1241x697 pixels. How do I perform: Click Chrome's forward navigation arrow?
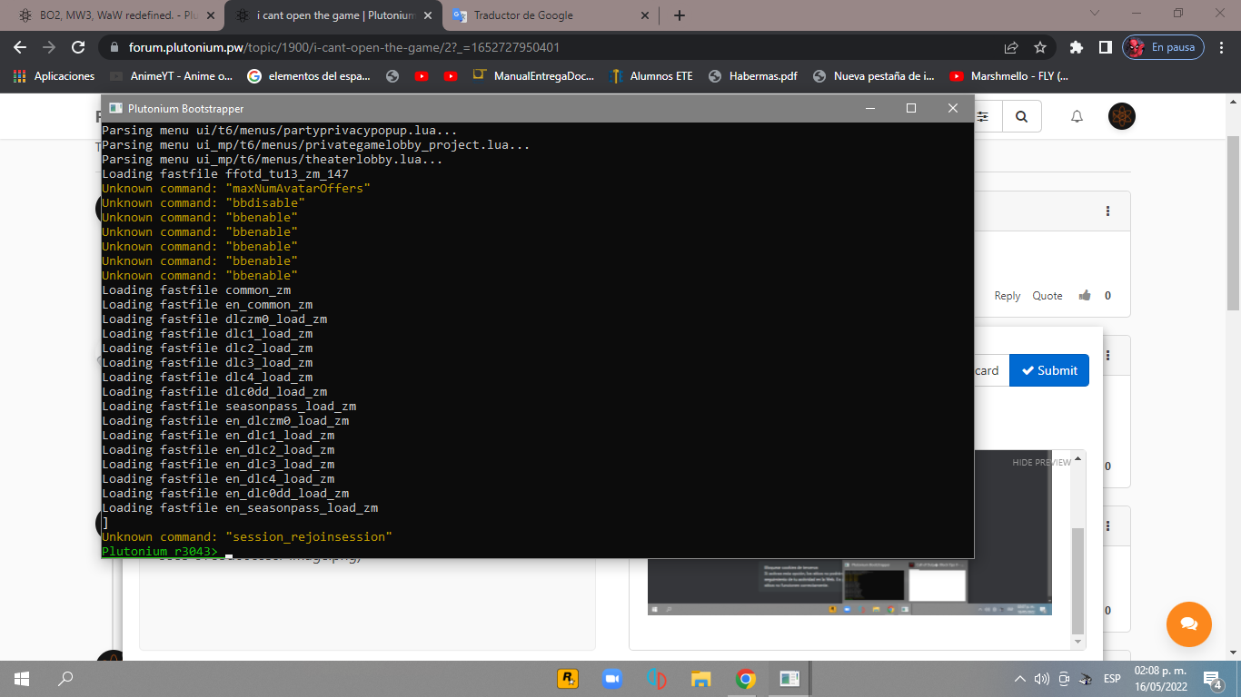tap(49, 47)
